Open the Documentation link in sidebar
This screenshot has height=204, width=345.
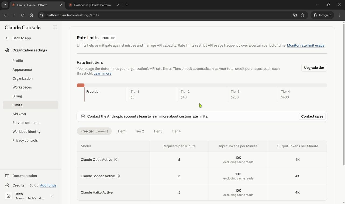click(x=25, y=176)
